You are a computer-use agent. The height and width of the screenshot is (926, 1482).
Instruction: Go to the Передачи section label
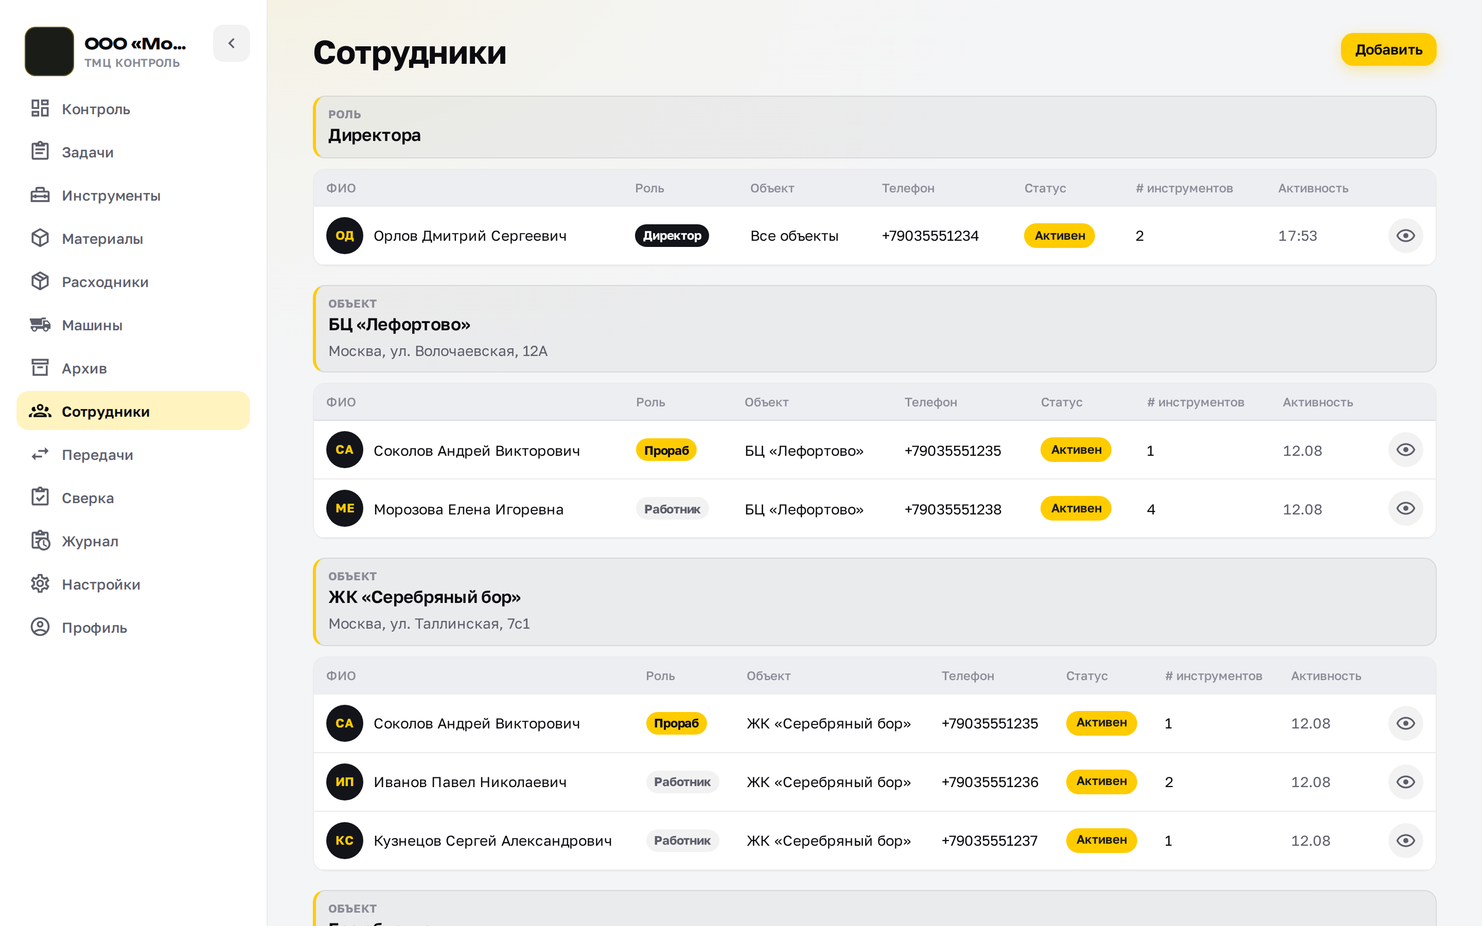coord(97,455)
